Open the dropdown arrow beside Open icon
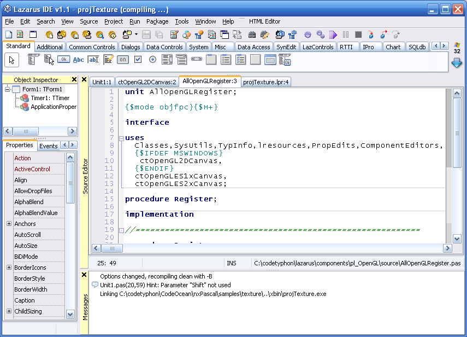Image resolution: width=467 pixels, height=337 pixels. [x=136, y=34]
